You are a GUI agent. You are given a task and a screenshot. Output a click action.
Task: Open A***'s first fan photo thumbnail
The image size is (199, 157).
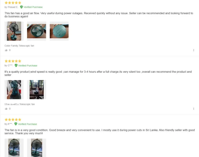click(x=14, y=148)
